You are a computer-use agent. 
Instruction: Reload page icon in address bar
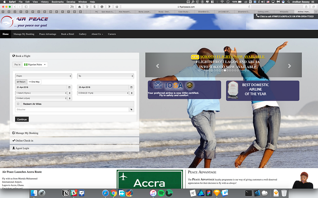(249, 7)
